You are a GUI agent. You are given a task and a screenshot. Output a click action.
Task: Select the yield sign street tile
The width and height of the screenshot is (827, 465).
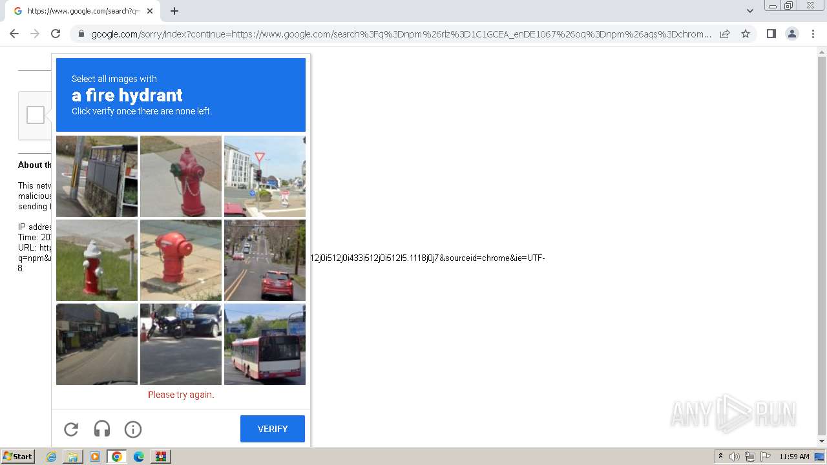pos(265,176)
